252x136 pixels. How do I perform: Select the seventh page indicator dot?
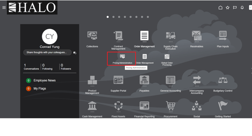142,17
